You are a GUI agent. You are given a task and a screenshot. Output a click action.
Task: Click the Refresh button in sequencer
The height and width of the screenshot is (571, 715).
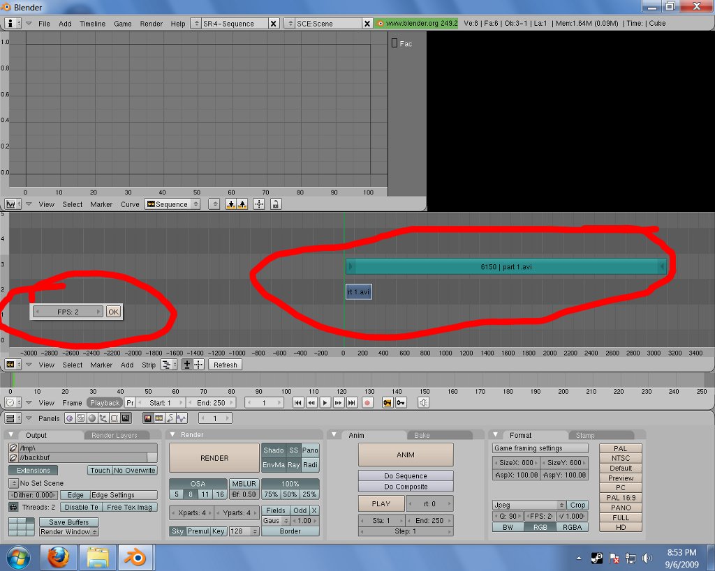click(226, 365)
